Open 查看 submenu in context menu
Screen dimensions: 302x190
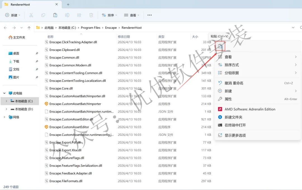point(258,57)
